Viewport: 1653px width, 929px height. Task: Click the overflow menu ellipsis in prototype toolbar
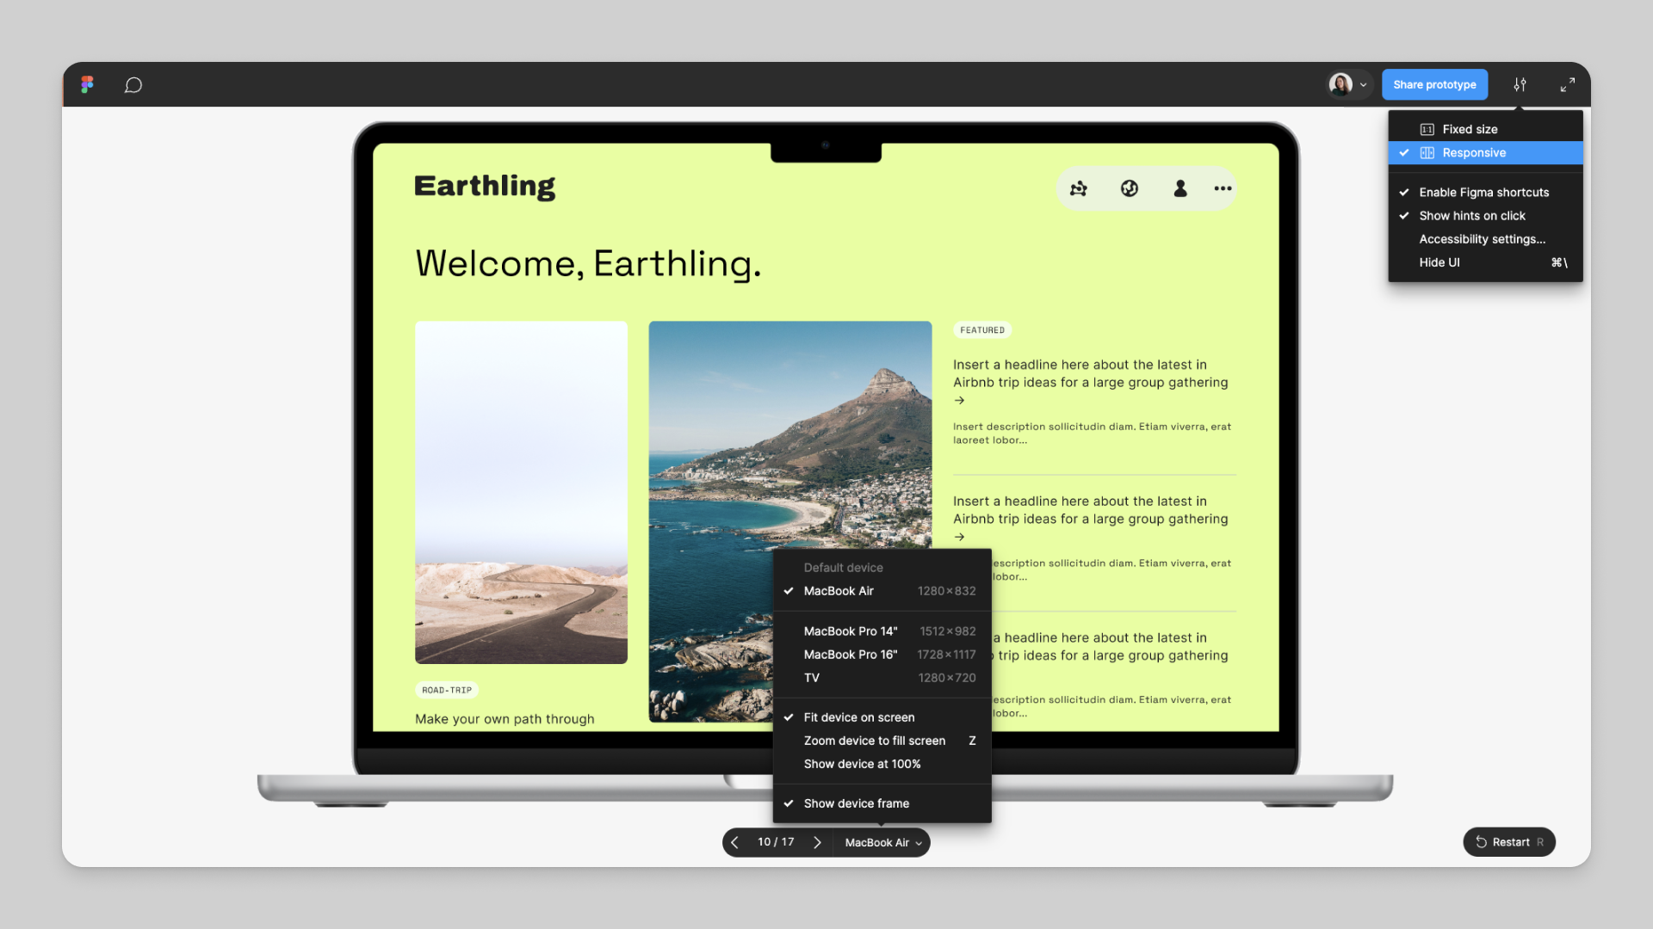pyautogui.click(x=1223, y=188)
